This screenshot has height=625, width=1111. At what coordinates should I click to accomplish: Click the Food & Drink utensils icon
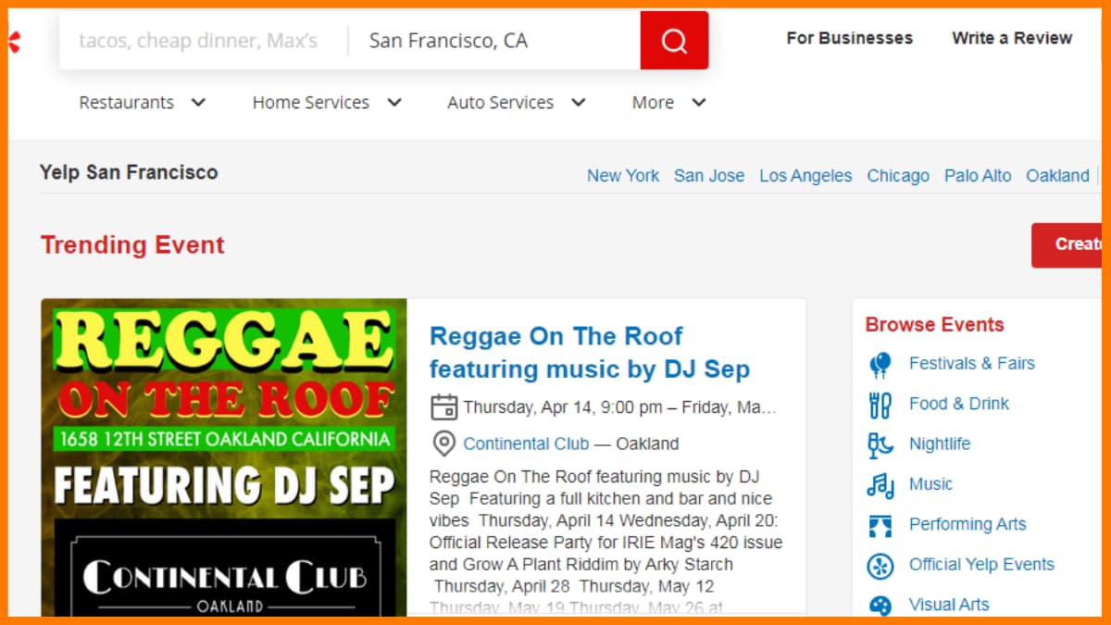point(880,405)
